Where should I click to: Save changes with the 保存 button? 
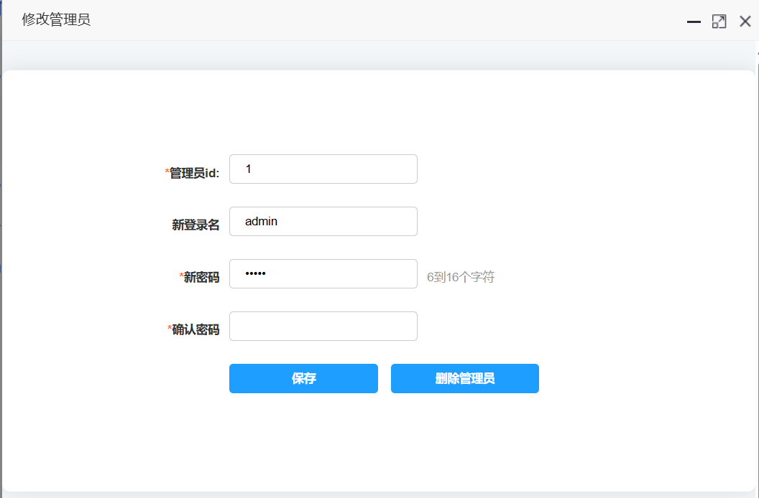(303, 378)
